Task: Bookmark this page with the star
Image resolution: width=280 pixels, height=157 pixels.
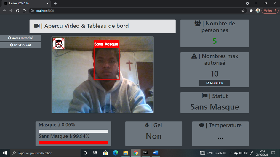Action: coord(243,11)
